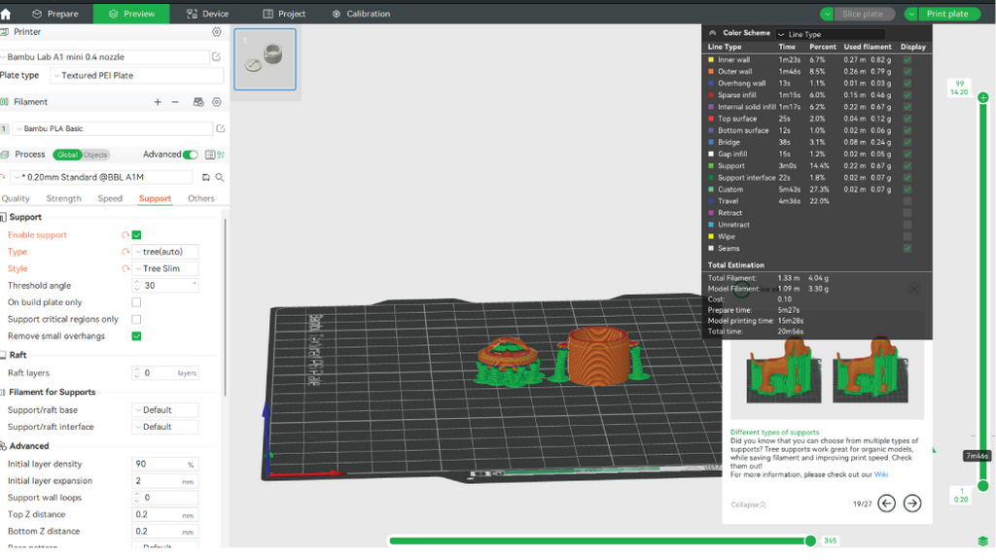The height and width of the screenshot is (560, 996).
Task: Edit the Bambu Lab A1 mini printer preset
Action: (x=216, y=56)
